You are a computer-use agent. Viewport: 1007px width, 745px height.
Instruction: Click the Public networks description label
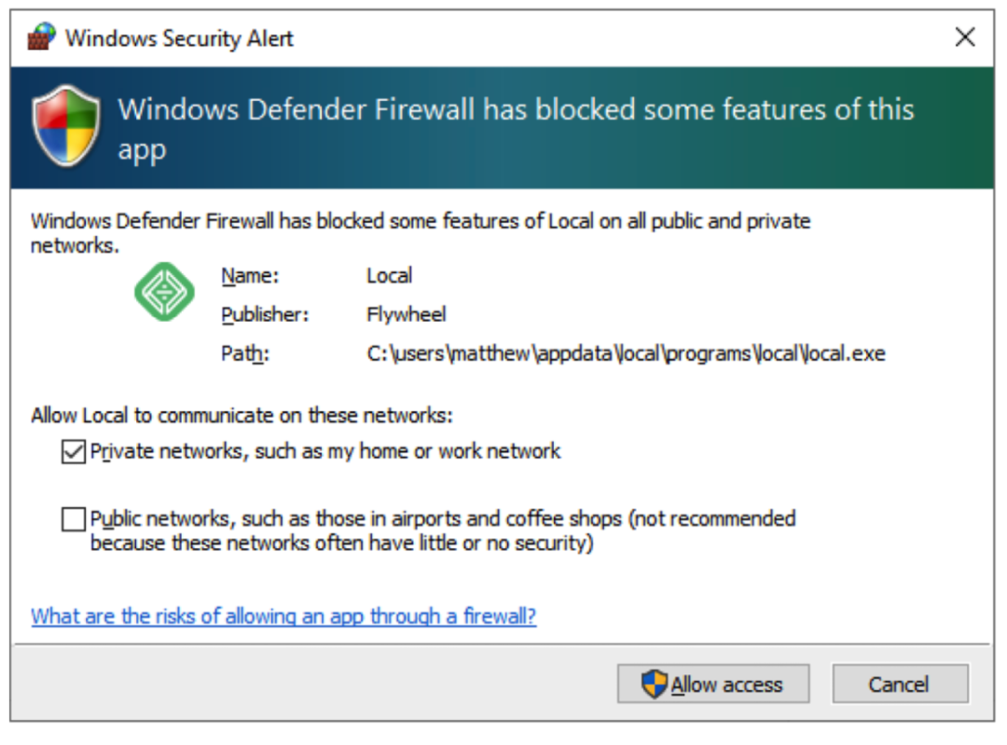click(x=442, y=531)
